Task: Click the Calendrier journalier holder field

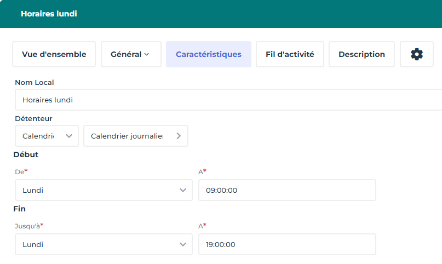Action: 127,136
